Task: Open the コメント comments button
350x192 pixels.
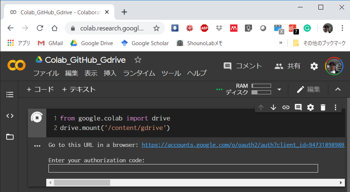Action: click(243, 66)
